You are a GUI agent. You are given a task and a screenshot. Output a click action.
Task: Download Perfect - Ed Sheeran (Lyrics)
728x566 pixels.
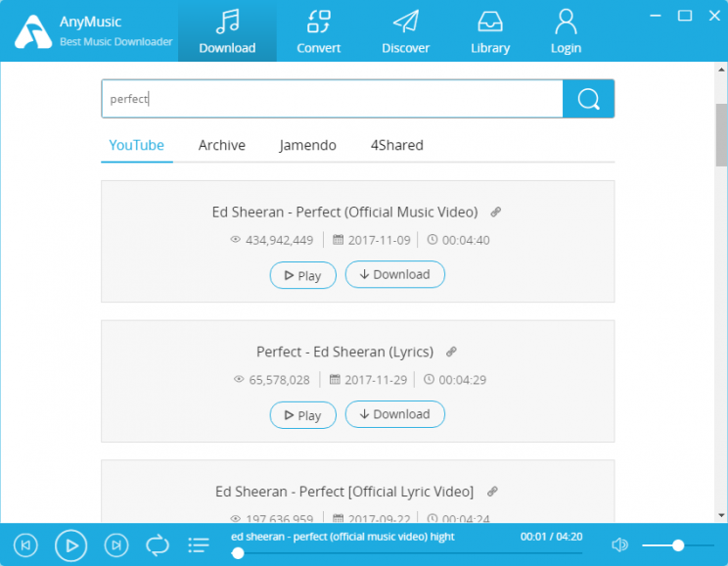[x=395, y=414]
